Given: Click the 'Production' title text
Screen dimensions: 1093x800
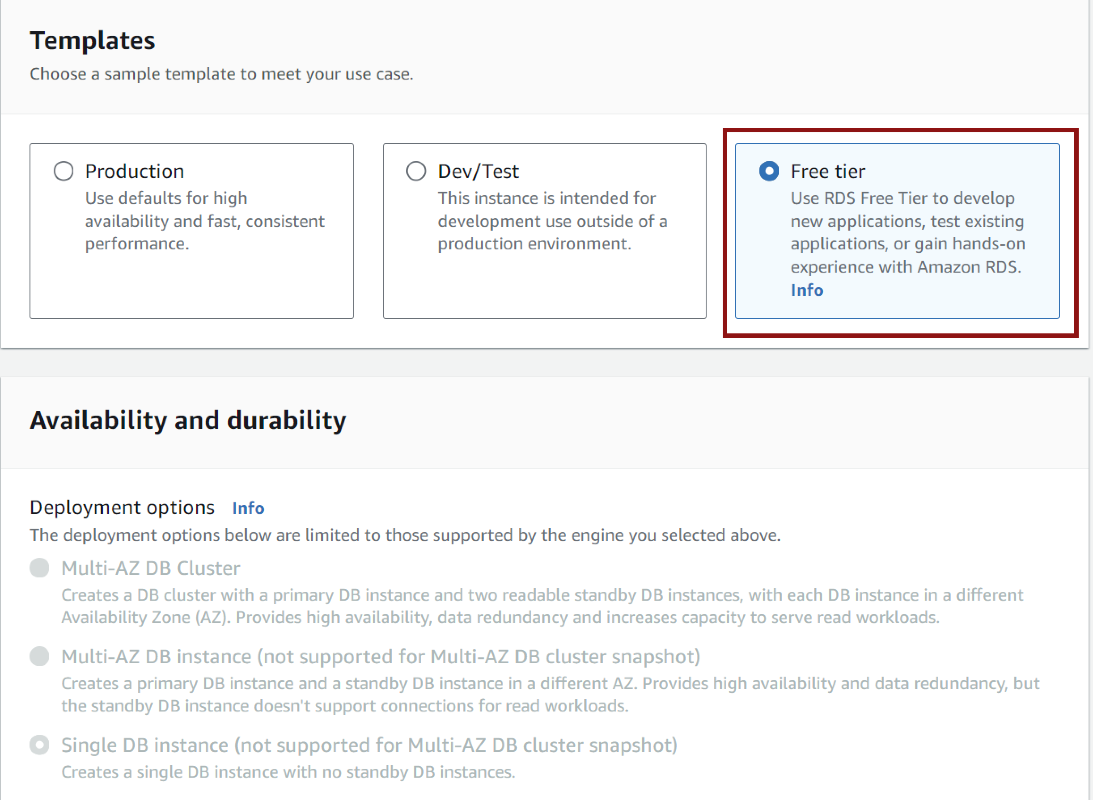Looking at the screenshot, I should click(x=135, y=172).
